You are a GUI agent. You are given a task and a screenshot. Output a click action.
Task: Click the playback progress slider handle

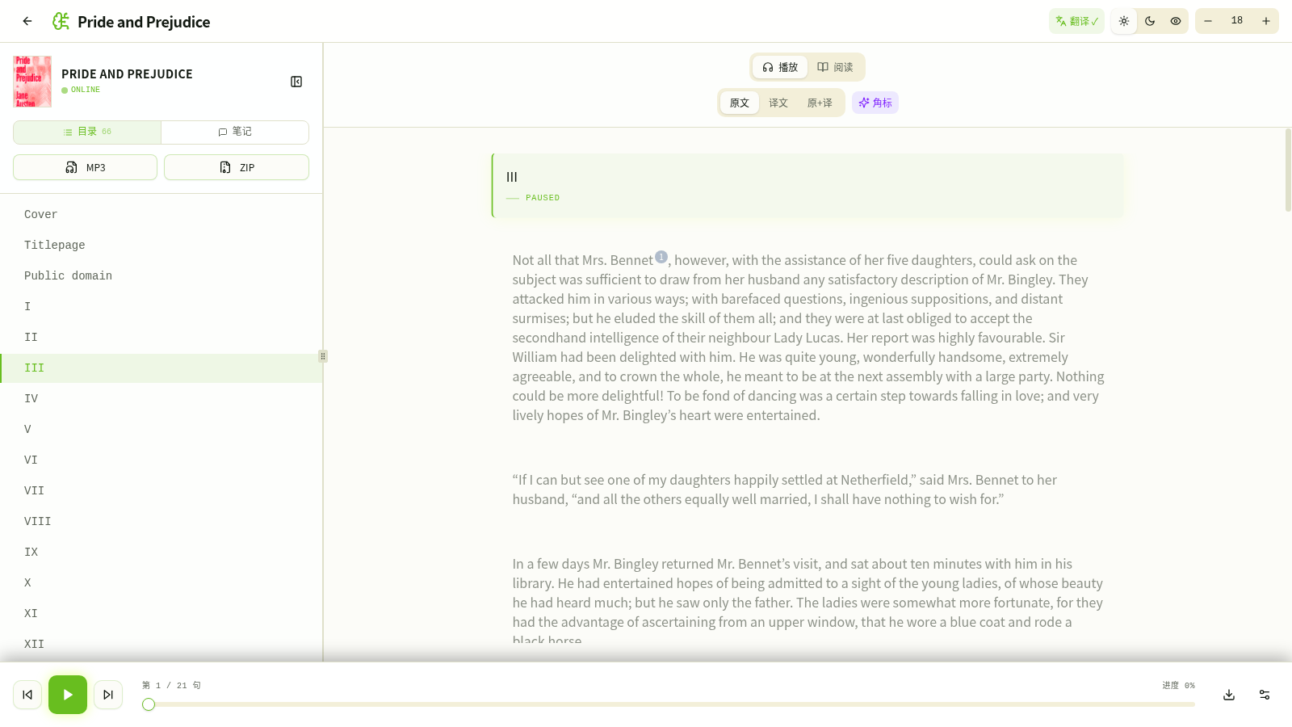[x=149, y=704]
